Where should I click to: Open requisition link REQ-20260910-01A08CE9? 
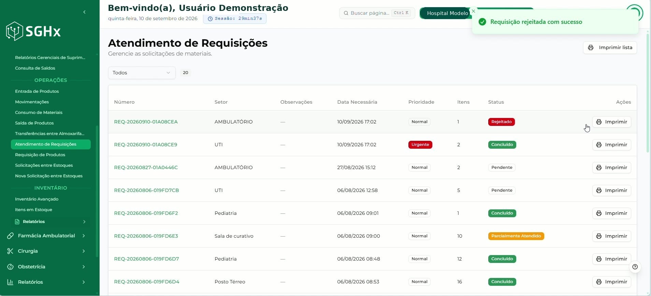point(145,145)
